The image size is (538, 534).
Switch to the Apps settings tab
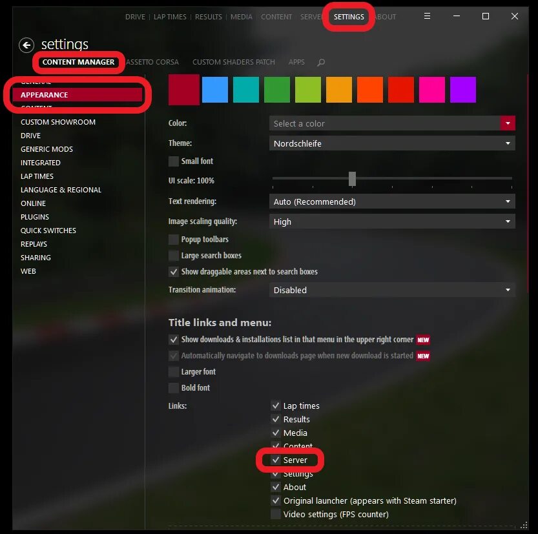point(296,62)
